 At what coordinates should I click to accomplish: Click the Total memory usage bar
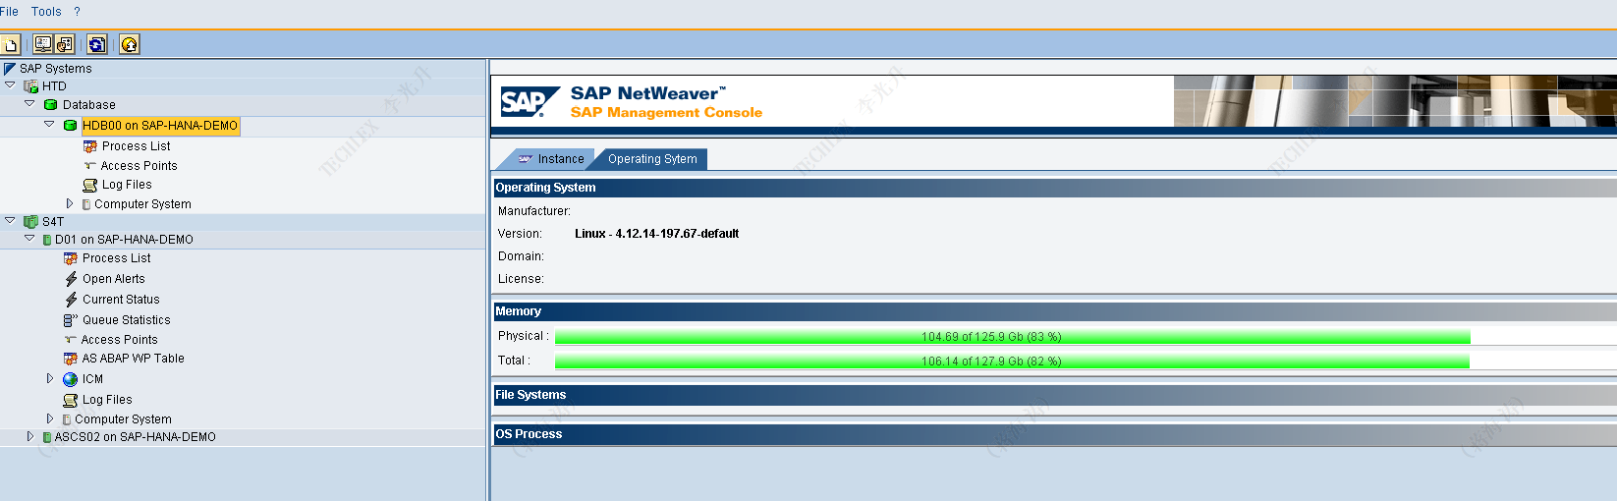tap(1012, 362)
